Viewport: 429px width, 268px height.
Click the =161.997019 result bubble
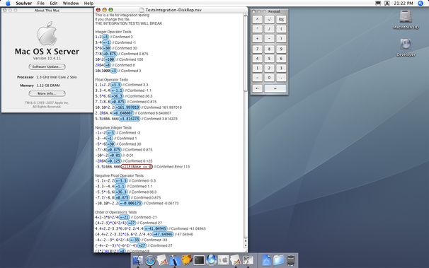pyautogui.click(x=127, y=107)
